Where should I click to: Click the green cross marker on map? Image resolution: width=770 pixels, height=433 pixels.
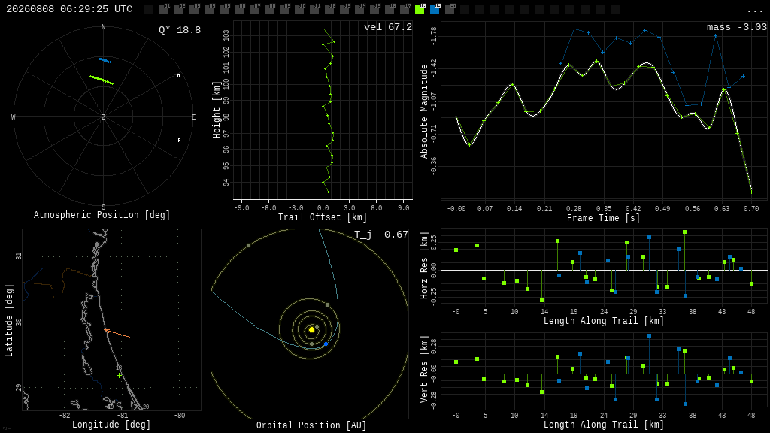tap(119, 376)
